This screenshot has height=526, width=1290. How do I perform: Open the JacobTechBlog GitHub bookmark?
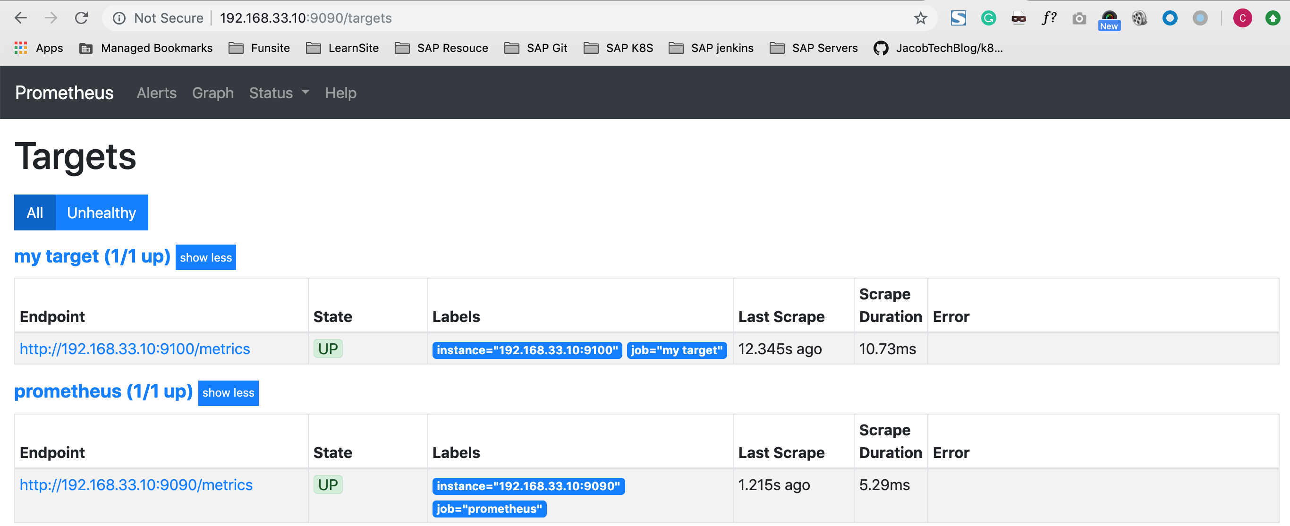tap(938, 48)
